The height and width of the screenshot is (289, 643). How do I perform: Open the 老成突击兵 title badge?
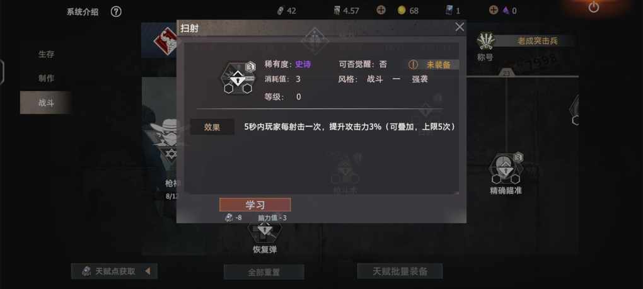point(538,40)
